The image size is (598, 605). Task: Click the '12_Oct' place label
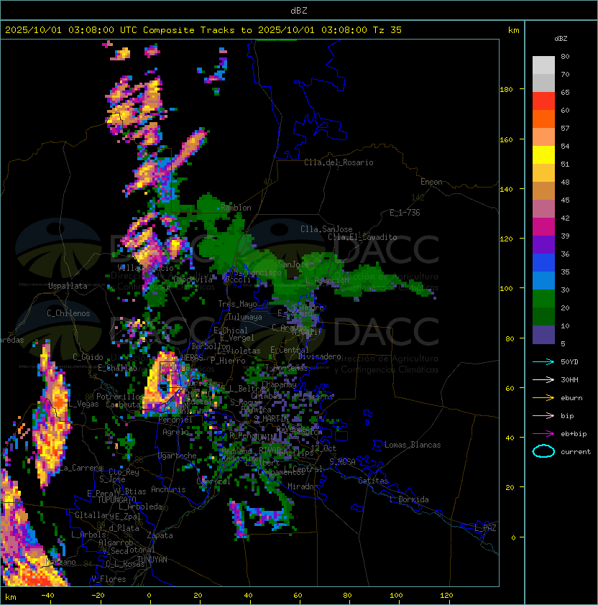click(323, 448)
